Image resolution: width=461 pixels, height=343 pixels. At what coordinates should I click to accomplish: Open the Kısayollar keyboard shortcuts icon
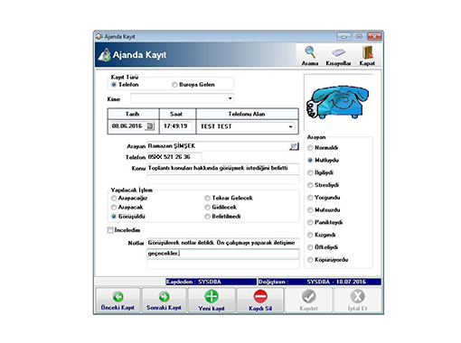tap(338, 56)
